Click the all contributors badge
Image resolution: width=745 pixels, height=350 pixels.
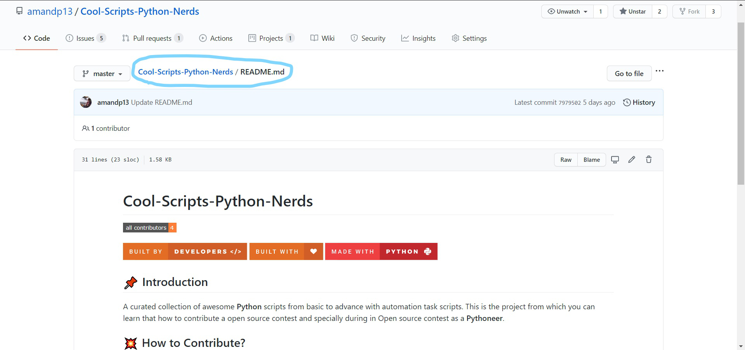click(150, 228)
